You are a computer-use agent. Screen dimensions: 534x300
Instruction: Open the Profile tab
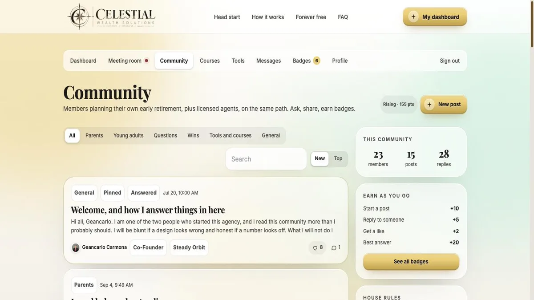click(x=340, y=61)
